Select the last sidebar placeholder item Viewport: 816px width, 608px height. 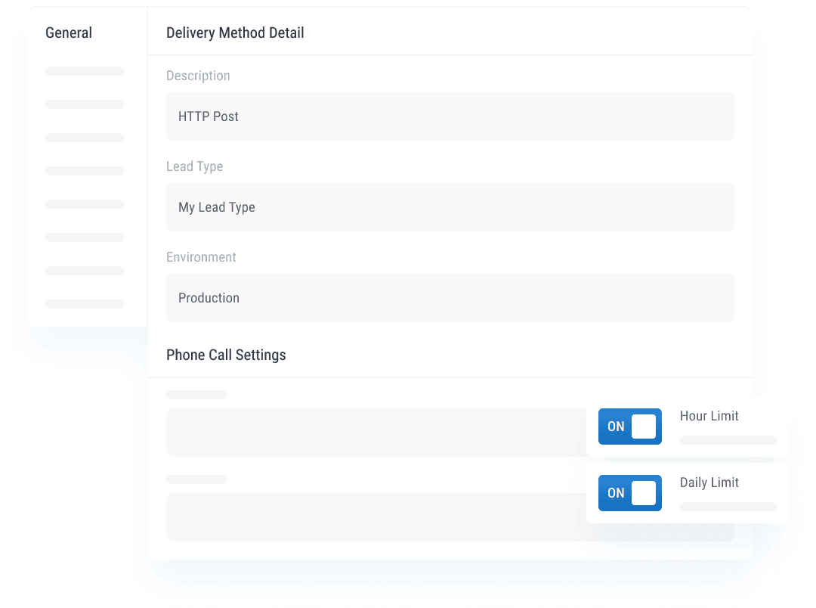pyautogui.click(x=85, y=304)
